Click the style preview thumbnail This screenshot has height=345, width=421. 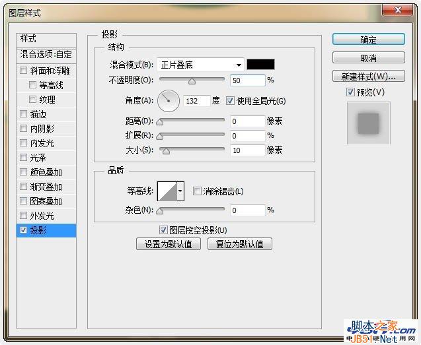tap(368, 123)
